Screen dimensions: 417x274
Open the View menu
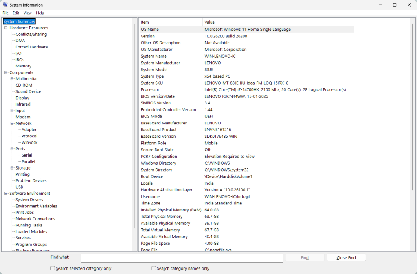point(27,13)
